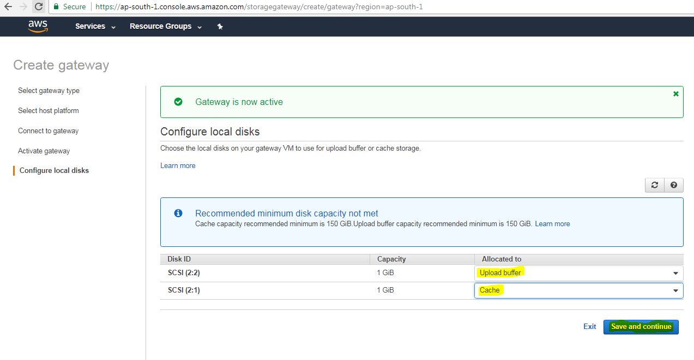This screenshot has width=694, height=360.
Task: Dismiss the Gateway is now active banner
Action: point(676,94)
